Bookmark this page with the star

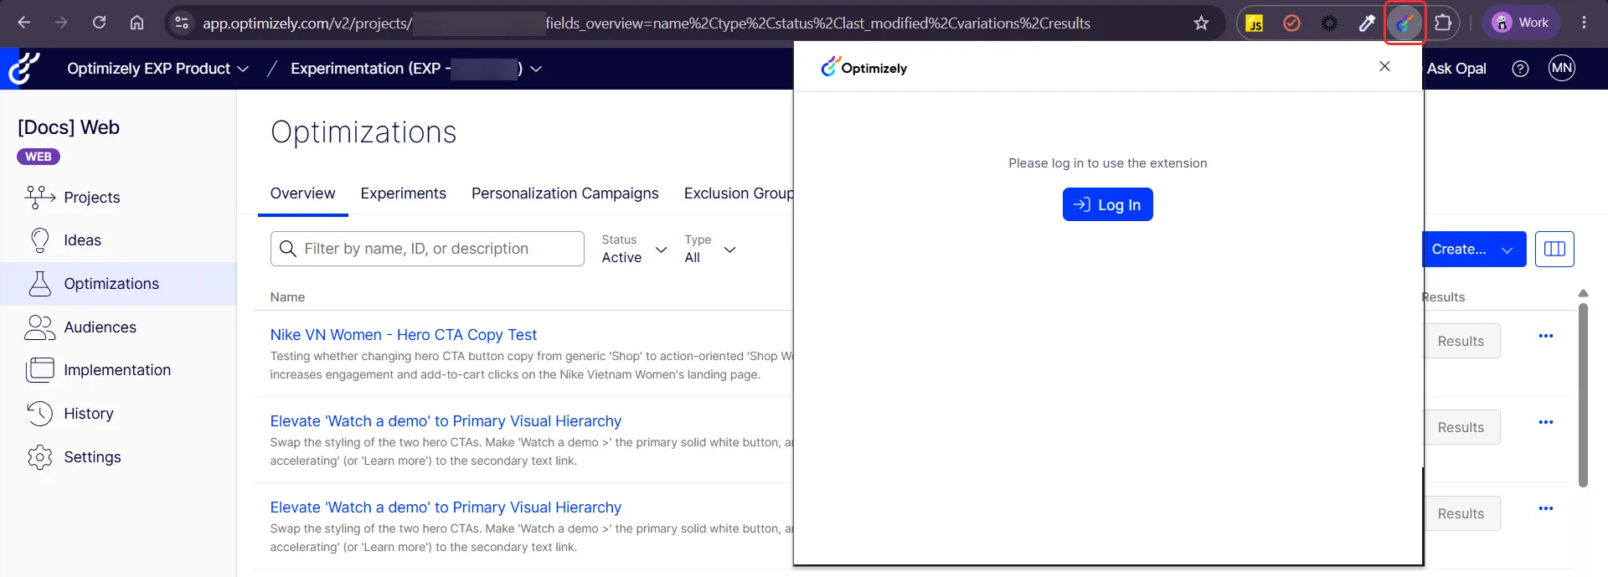[x=1201, y=23]
